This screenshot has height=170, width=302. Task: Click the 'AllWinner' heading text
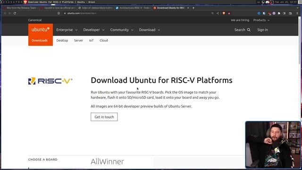tap(107, 161)
